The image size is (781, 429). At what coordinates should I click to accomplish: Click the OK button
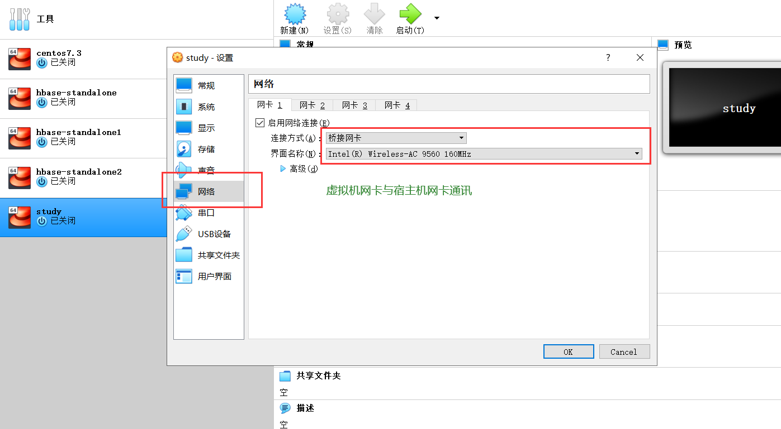point(568,351)
